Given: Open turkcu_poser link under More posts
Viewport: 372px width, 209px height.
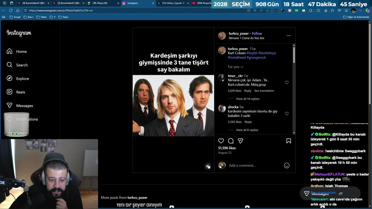Looking at the screenshot, I should 137,197.
